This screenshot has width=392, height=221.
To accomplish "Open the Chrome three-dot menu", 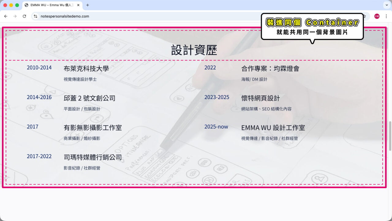I will [386, 16].
